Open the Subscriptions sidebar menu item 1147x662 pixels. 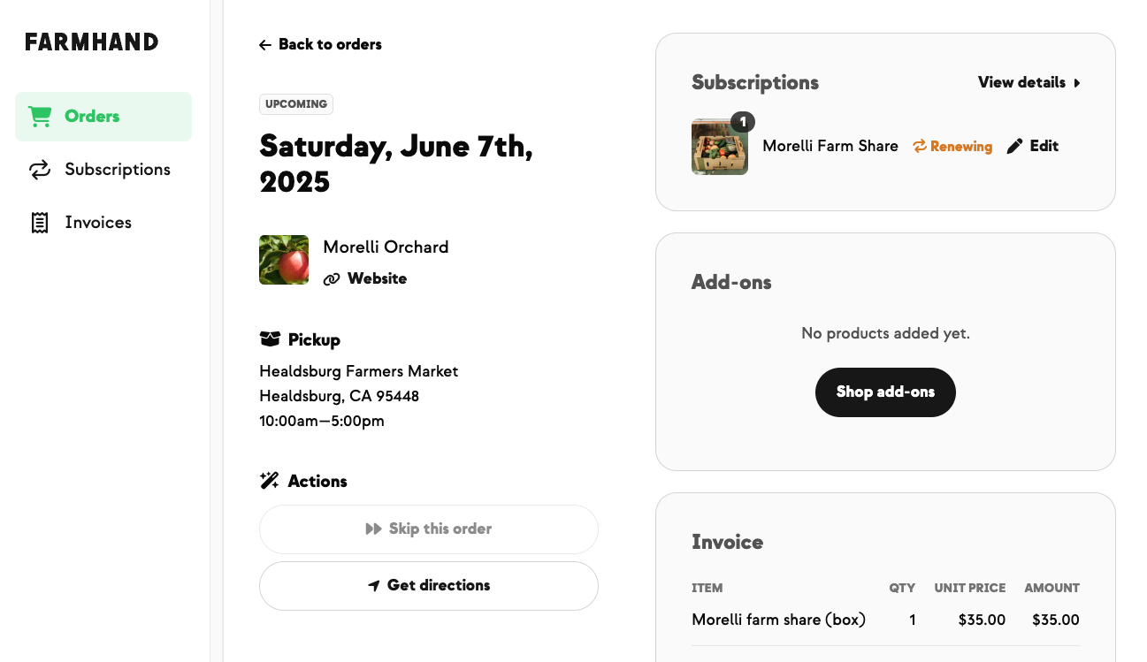tap(103, 170)
